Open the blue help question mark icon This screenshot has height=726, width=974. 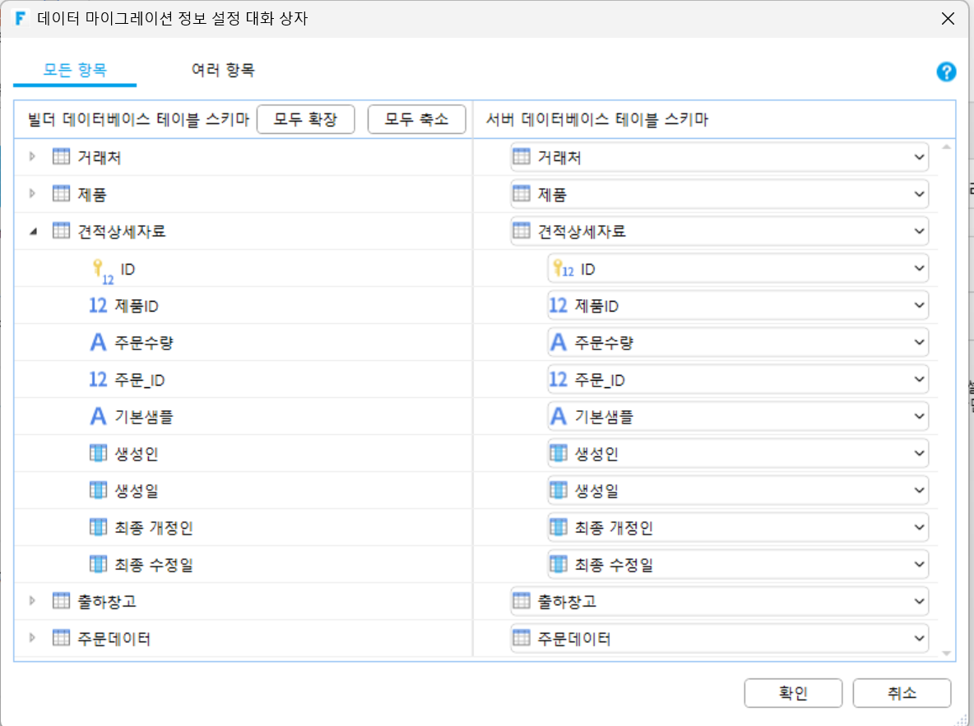pyautogui.click(x=946, y=72)
